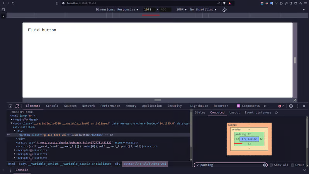Viewport: 309px width, 174px height.
Task: Click the browser forward arrow
Action: [x=8, y=3]
